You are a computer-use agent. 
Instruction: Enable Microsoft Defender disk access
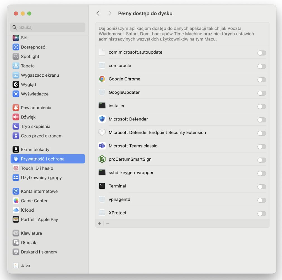pyautogui.click(x=262, y=120)
